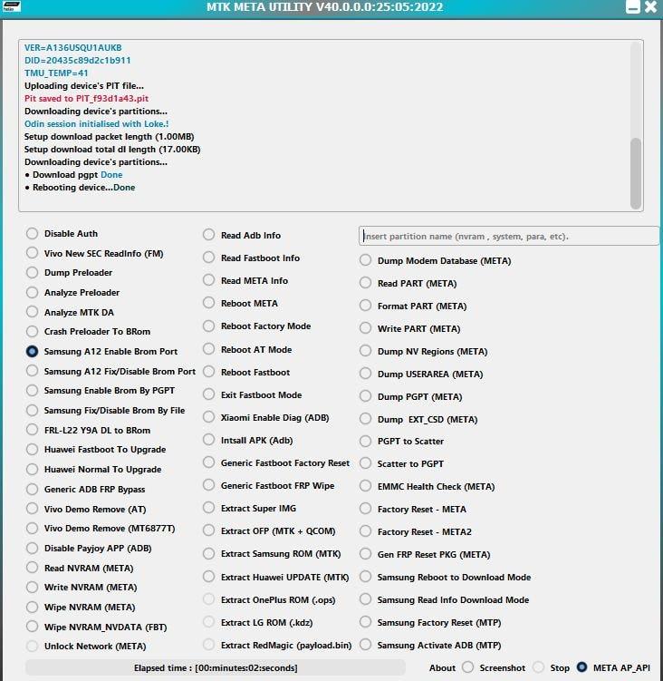
Task: Select Dump USERAREA (META) option
Action: [x=365, y=374]
